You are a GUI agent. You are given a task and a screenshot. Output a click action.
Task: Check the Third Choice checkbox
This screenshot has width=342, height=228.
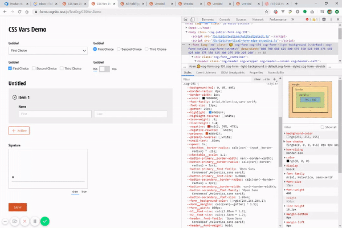pyautogui.click(x=62, y=68)
